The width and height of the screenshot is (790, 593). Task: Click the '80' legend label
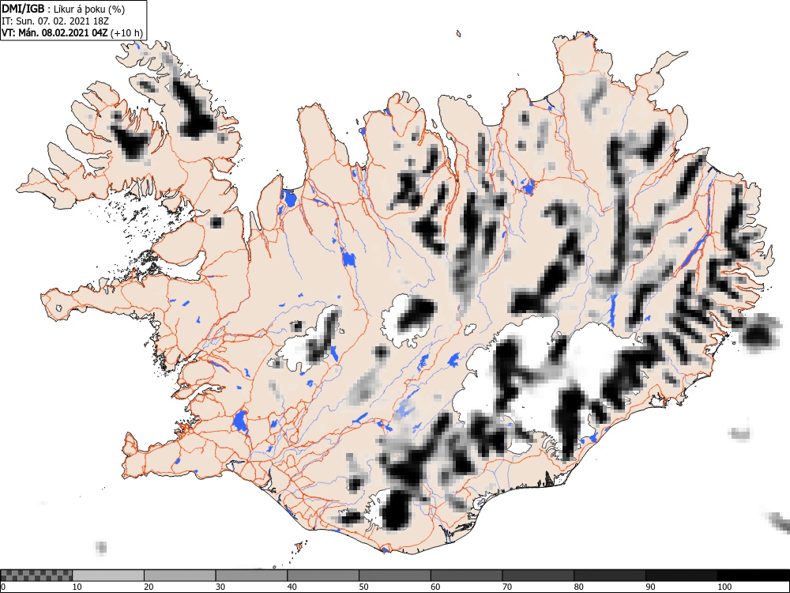point(578,587)
